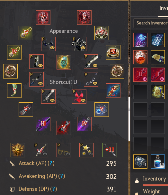Click the blue orb necklace slot
Image resolution: width=168 pixels, height=195 pixels.
(x=102, y=109)
